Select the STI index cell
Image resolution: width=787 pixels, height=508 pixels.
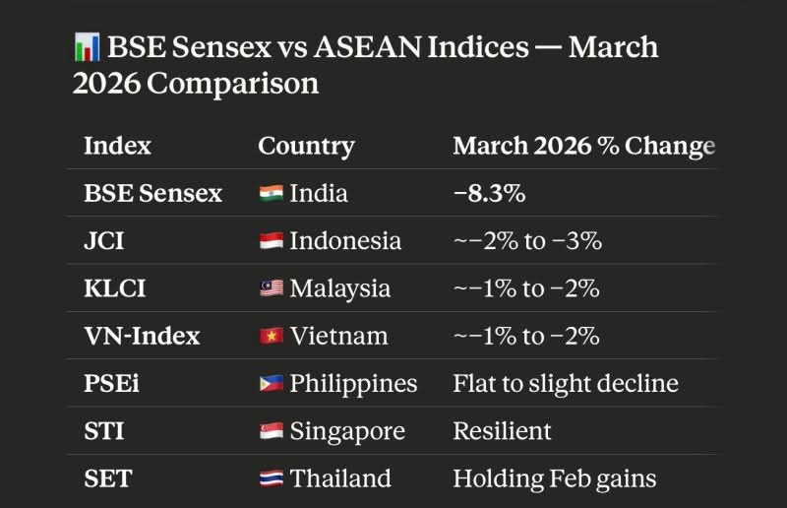(x=103, y=431)
